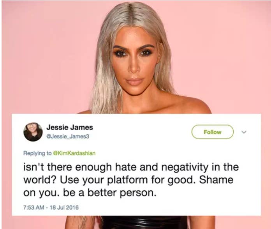The image size is (271, 229).
Task: Click the words "be a better person"
Action: 108,193
